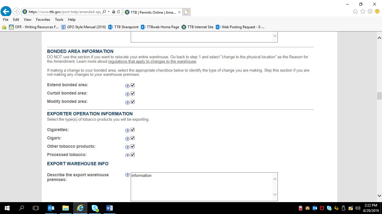Click the security lock icon in address bar

114,12
